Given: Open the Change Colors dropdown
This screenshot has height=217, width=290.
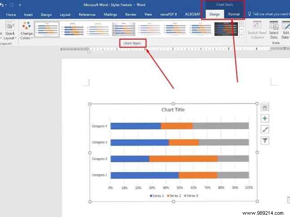Looking at the screenshot, I should [26, 31].
